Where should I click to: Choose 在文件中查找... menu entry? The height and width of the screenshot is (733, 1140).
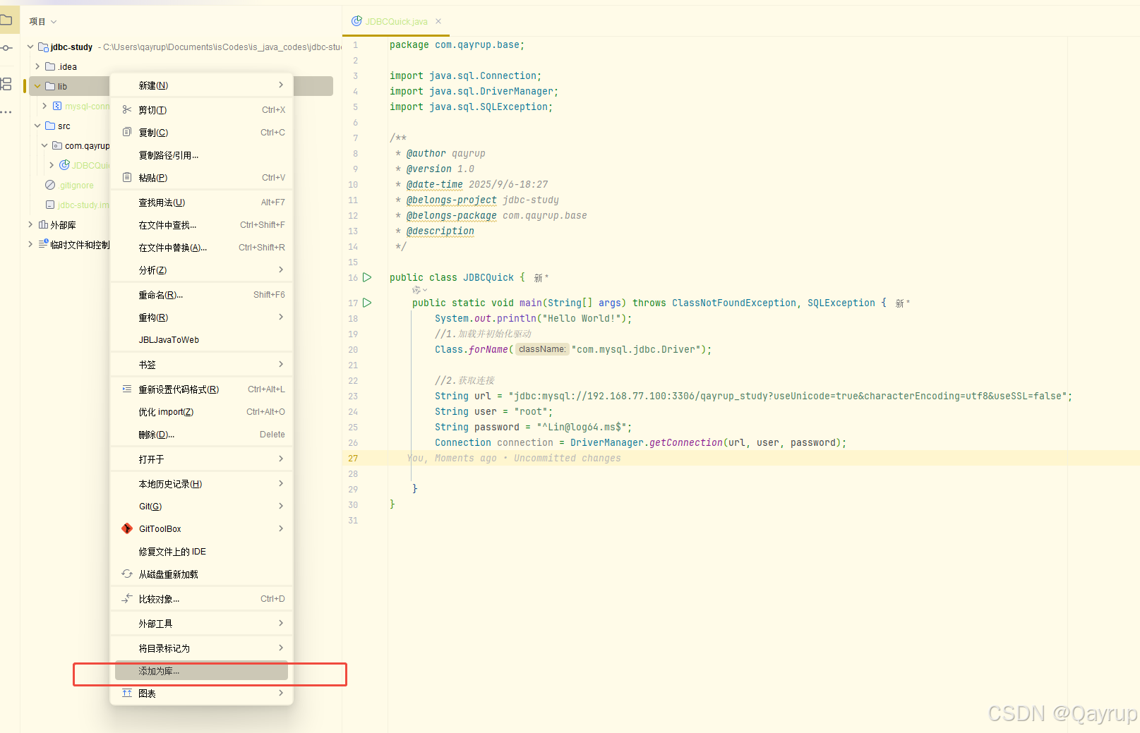click(x=202, y=224)
